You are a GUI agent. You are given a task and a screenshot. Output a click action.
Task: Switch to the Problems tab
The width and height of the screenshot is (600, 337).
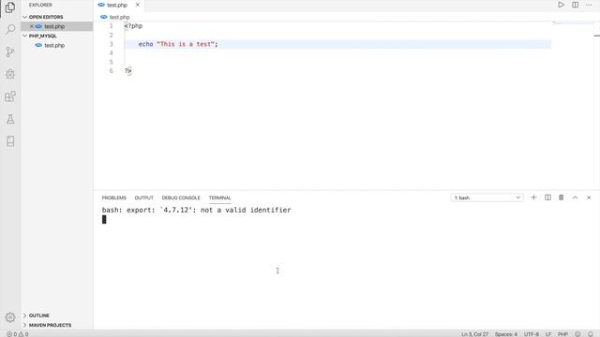(x=114, y=198)
